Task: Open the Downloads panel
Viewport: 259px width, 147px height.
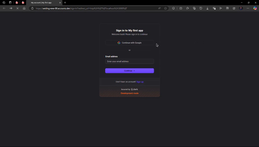Action: [x=207, y=8]
